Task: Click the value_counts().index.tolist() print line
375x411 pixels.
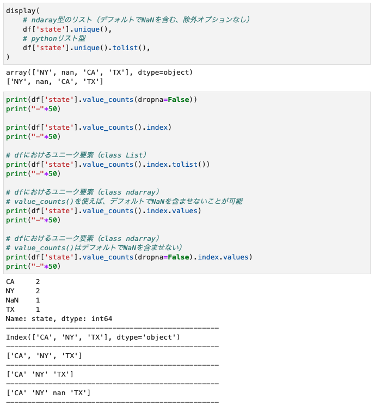Action: point(108,164)
